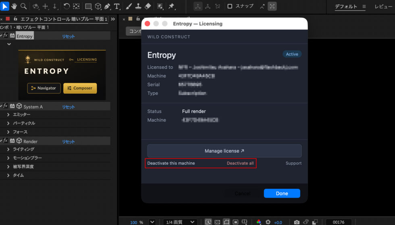Toggle the transparency grid

[217, 222]
